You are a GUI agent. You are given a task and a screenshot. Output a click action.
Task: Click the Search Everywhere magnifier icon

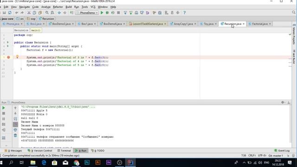(294, 13)
